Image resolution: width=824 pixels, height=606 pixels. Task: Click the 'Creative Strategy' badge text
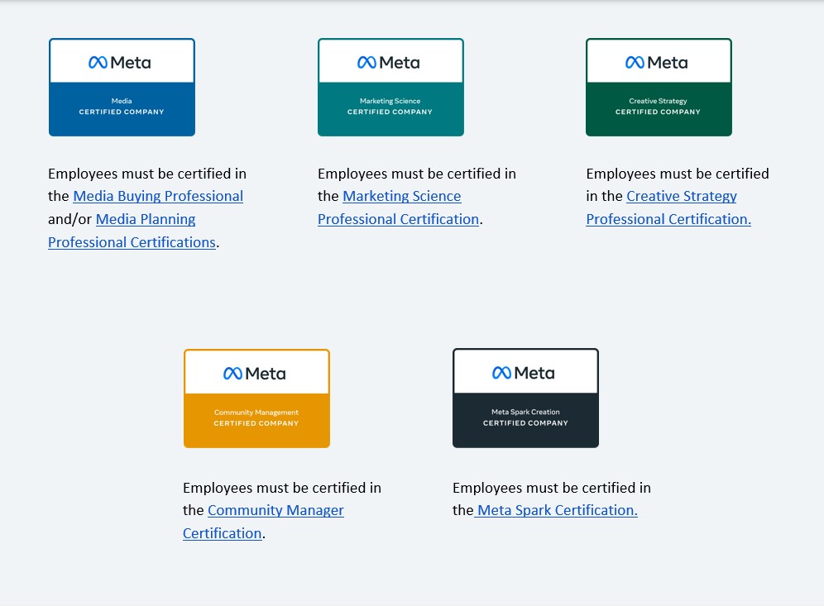[x=658, y=101]
